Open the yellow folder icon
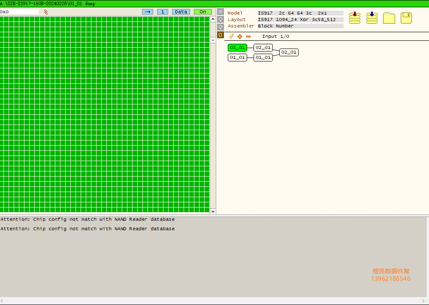 point(389,18)
